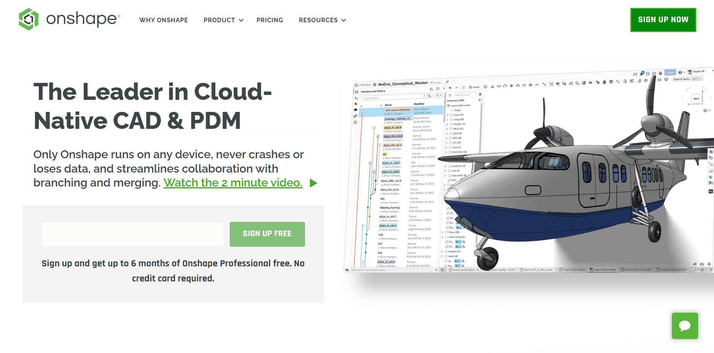Click plus icon left of bottom tabs

(x=442, y=270)
